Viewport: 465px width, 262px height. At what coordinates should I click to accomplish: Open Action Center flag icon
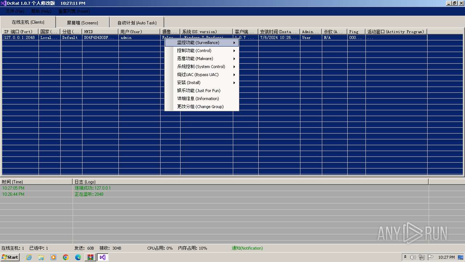430,257
